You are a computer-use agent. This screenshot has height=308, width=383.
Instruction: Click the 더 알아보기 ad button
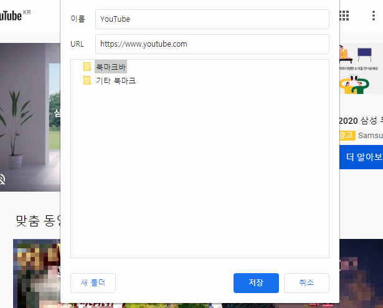coord(361,157)
